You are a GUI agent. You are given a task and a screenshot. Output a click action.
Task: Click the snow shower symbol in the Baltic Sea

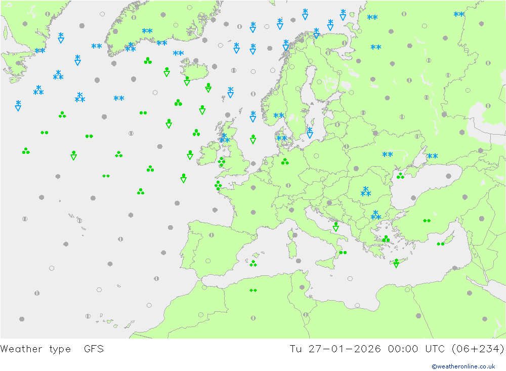tap(310, 133)
